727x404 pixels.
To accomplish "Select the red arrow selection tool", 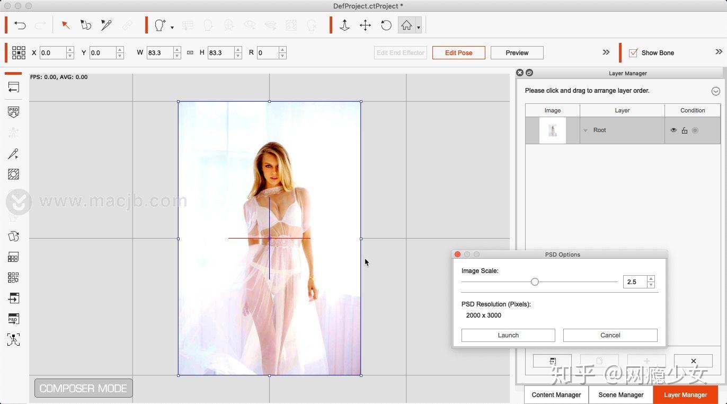I will pos(65,25).
